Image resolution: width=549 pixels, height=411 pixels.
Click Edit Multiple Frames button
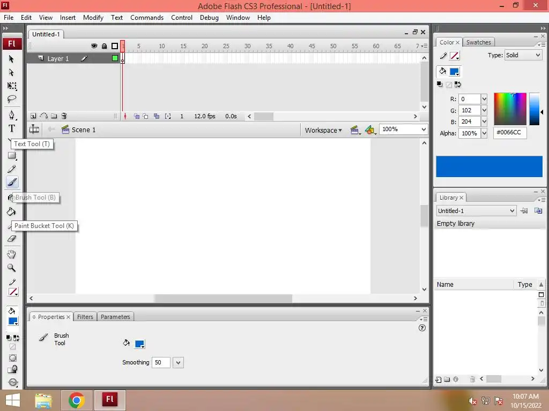point(157,116)
